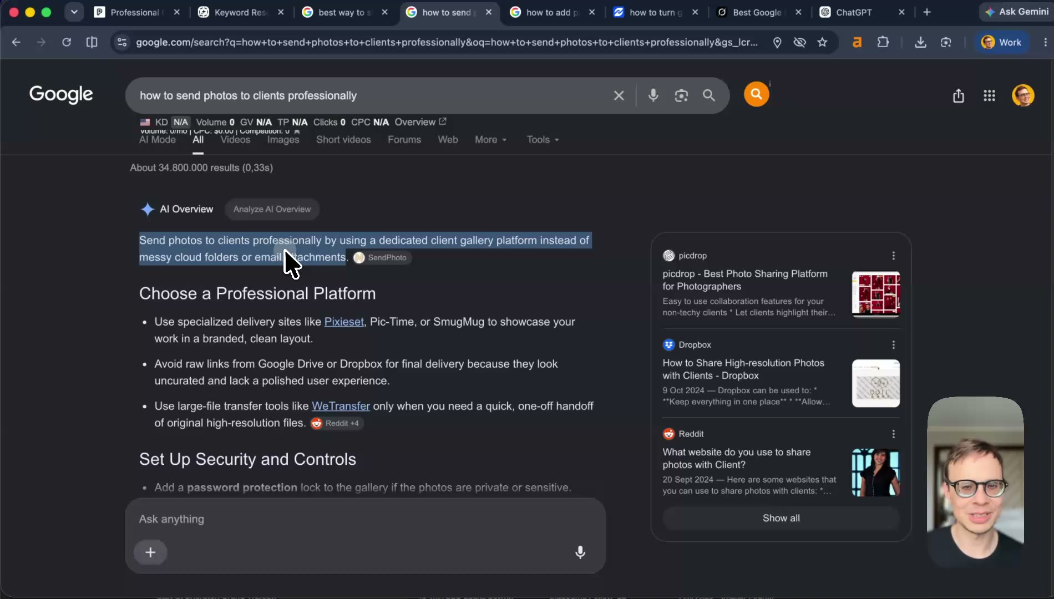Click the Google search query field

[x=372, y=95]
